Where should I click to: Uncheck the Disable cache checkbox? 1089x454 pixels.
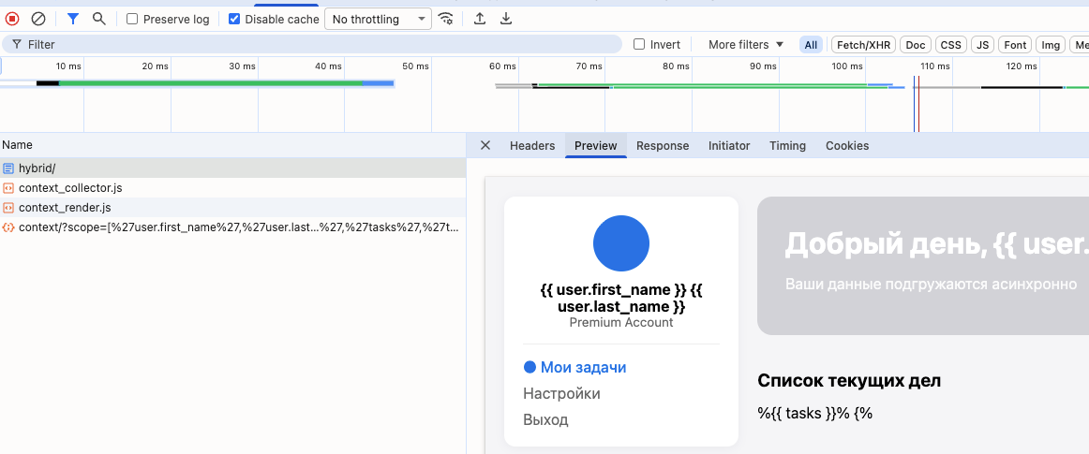(234, 19)
